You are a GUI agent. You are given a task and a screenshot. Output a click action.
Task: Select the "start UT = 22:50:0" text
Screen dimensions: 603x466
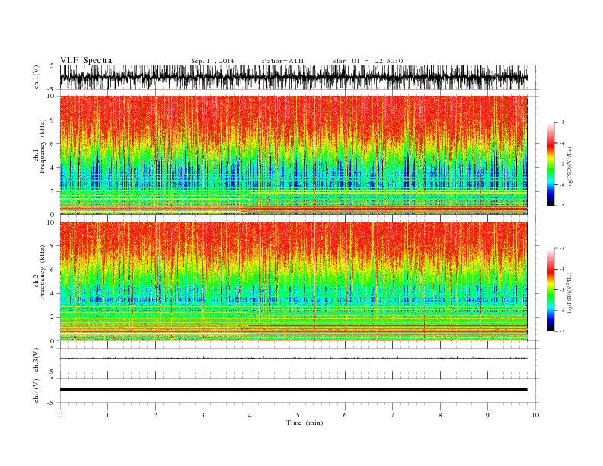[368, 61]
